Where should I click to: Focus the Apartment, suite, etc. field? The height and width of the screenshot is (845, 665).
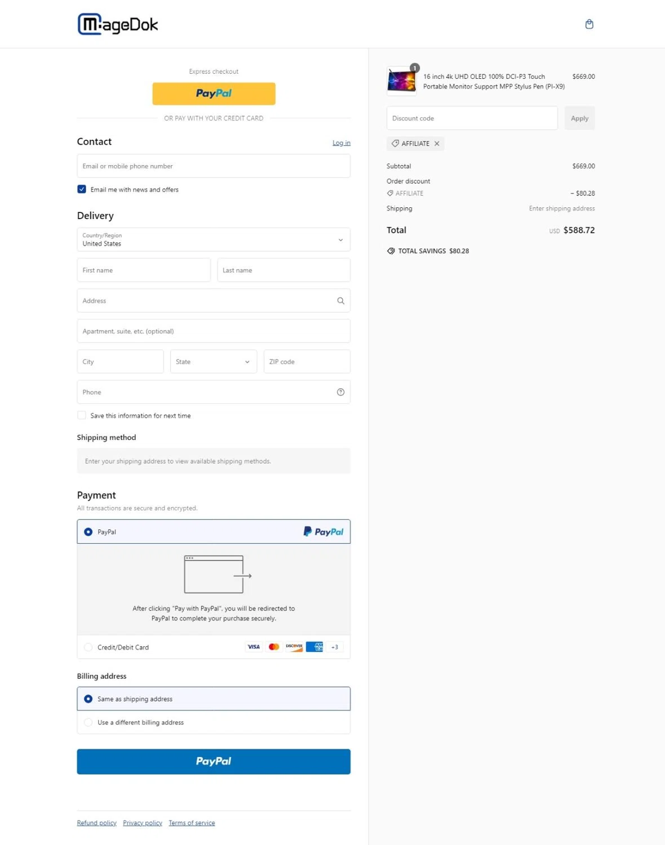pyautogui.click(x=214, y=331)
